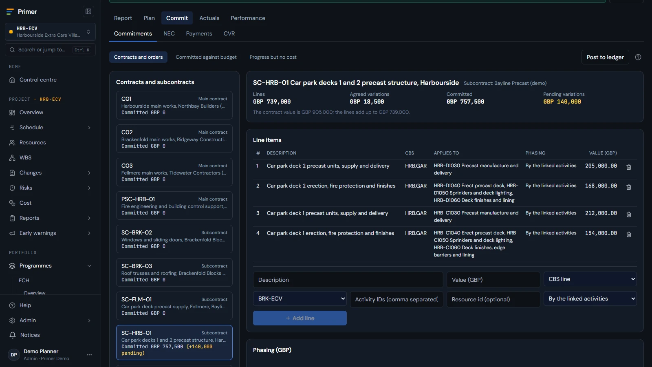Viewport: 652px width, 367px height.
Task: Open Notices bell icon
Action: pos(12,335)
